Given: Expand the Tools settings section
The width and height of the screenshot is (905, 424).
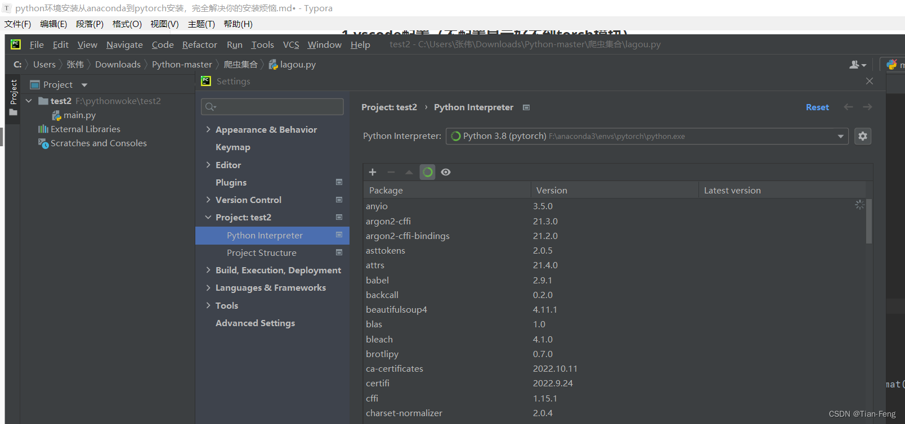Looking at the screenshot, I should [x=208, y=305].
